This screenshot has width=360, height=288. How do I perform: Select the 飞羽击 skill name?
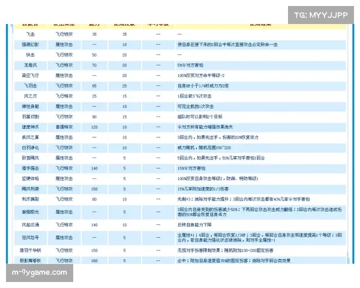click(x=31, y=86)
